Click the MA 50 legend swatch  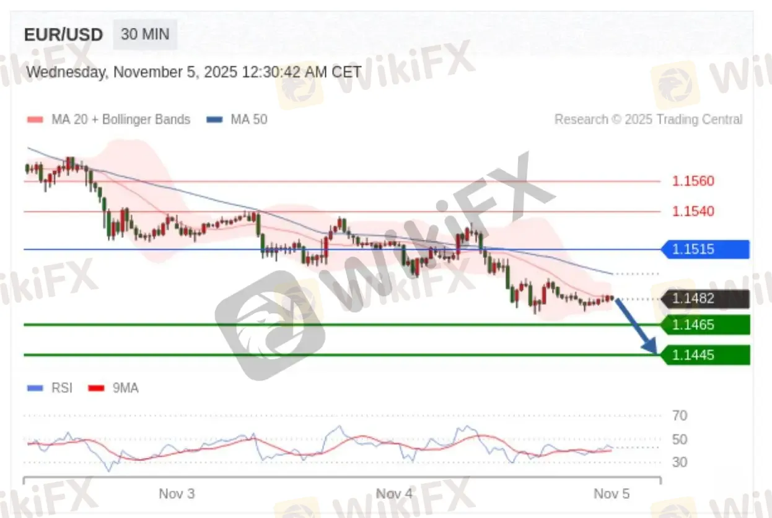click(214, 120)
